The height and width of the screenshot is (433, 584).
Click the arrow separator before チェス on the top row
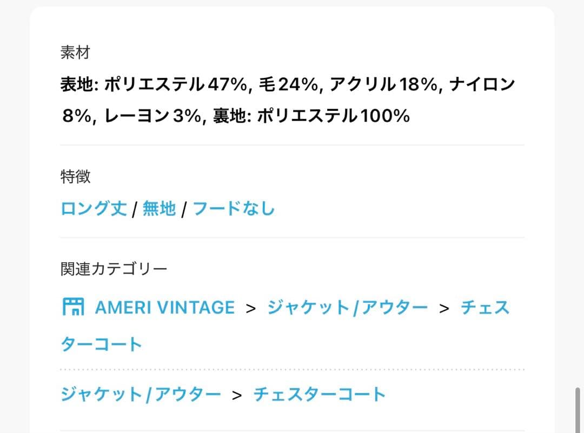pos(444,308)
